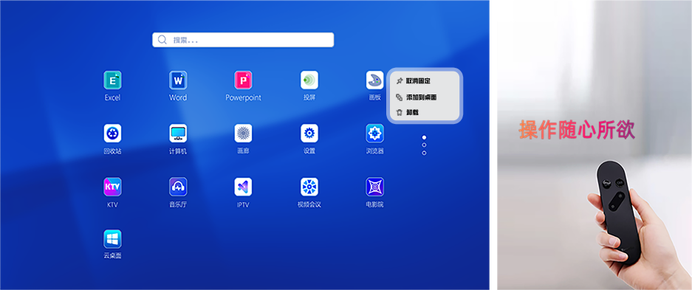Launch the 画廊 gallery app
This screenshot has width=692, height=290.
[x=243, y=133]
